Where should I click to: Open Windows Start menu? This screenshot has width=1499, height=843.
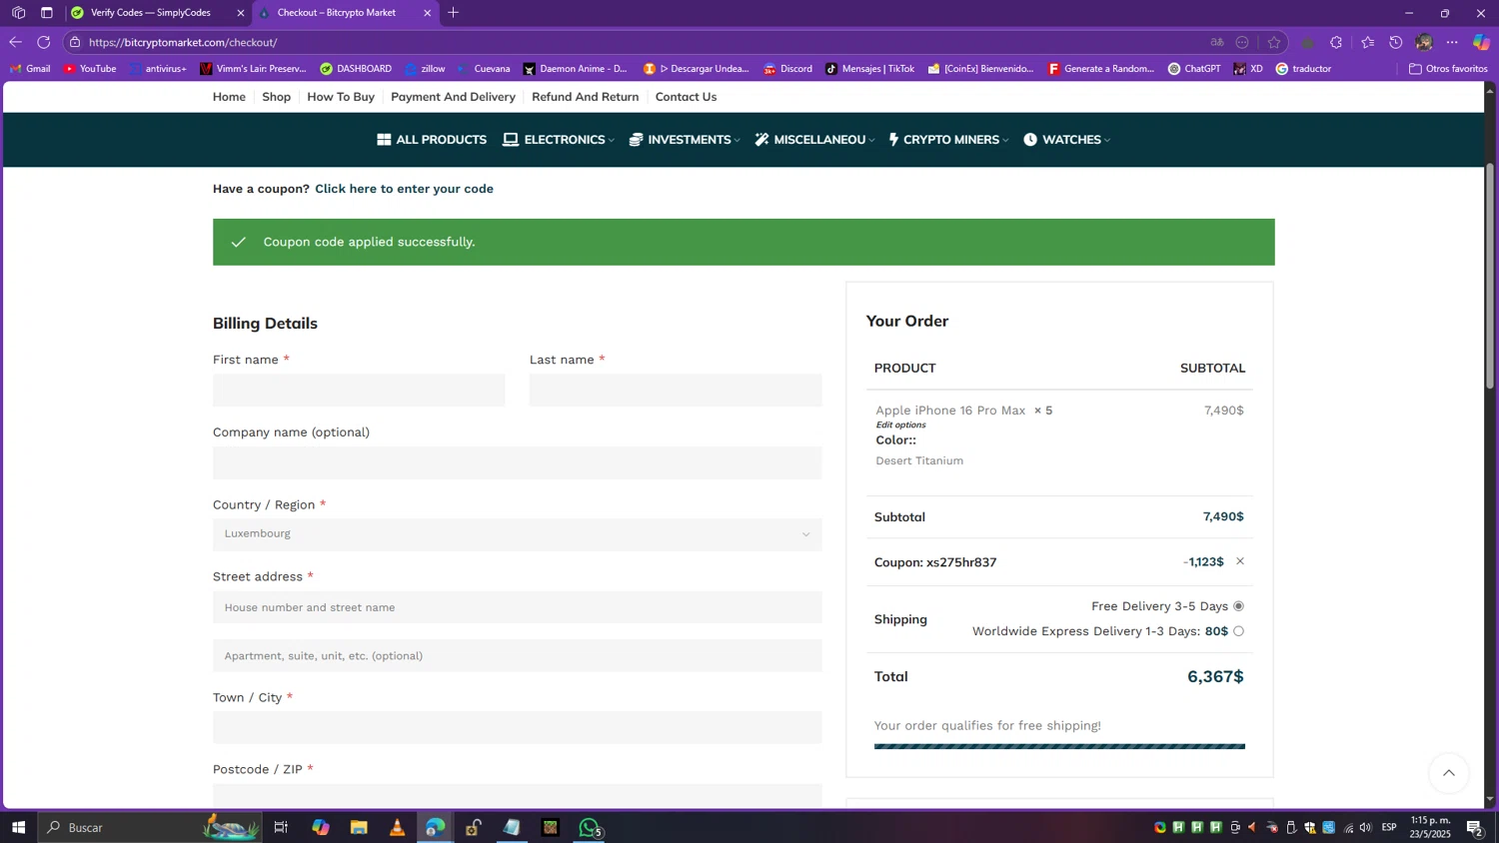click(18, 827)
